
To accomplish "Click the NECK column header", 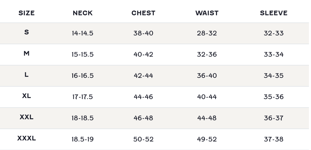I will [x=83, y=13].
